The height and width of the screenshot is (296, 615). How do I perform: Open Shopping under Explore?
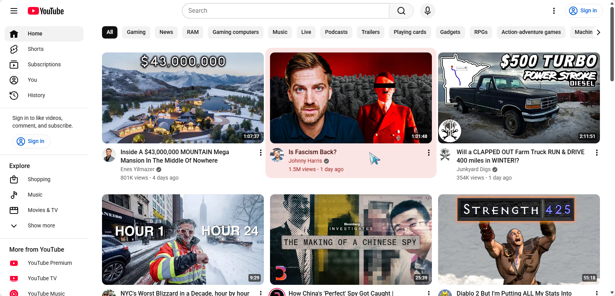point(44,180)
